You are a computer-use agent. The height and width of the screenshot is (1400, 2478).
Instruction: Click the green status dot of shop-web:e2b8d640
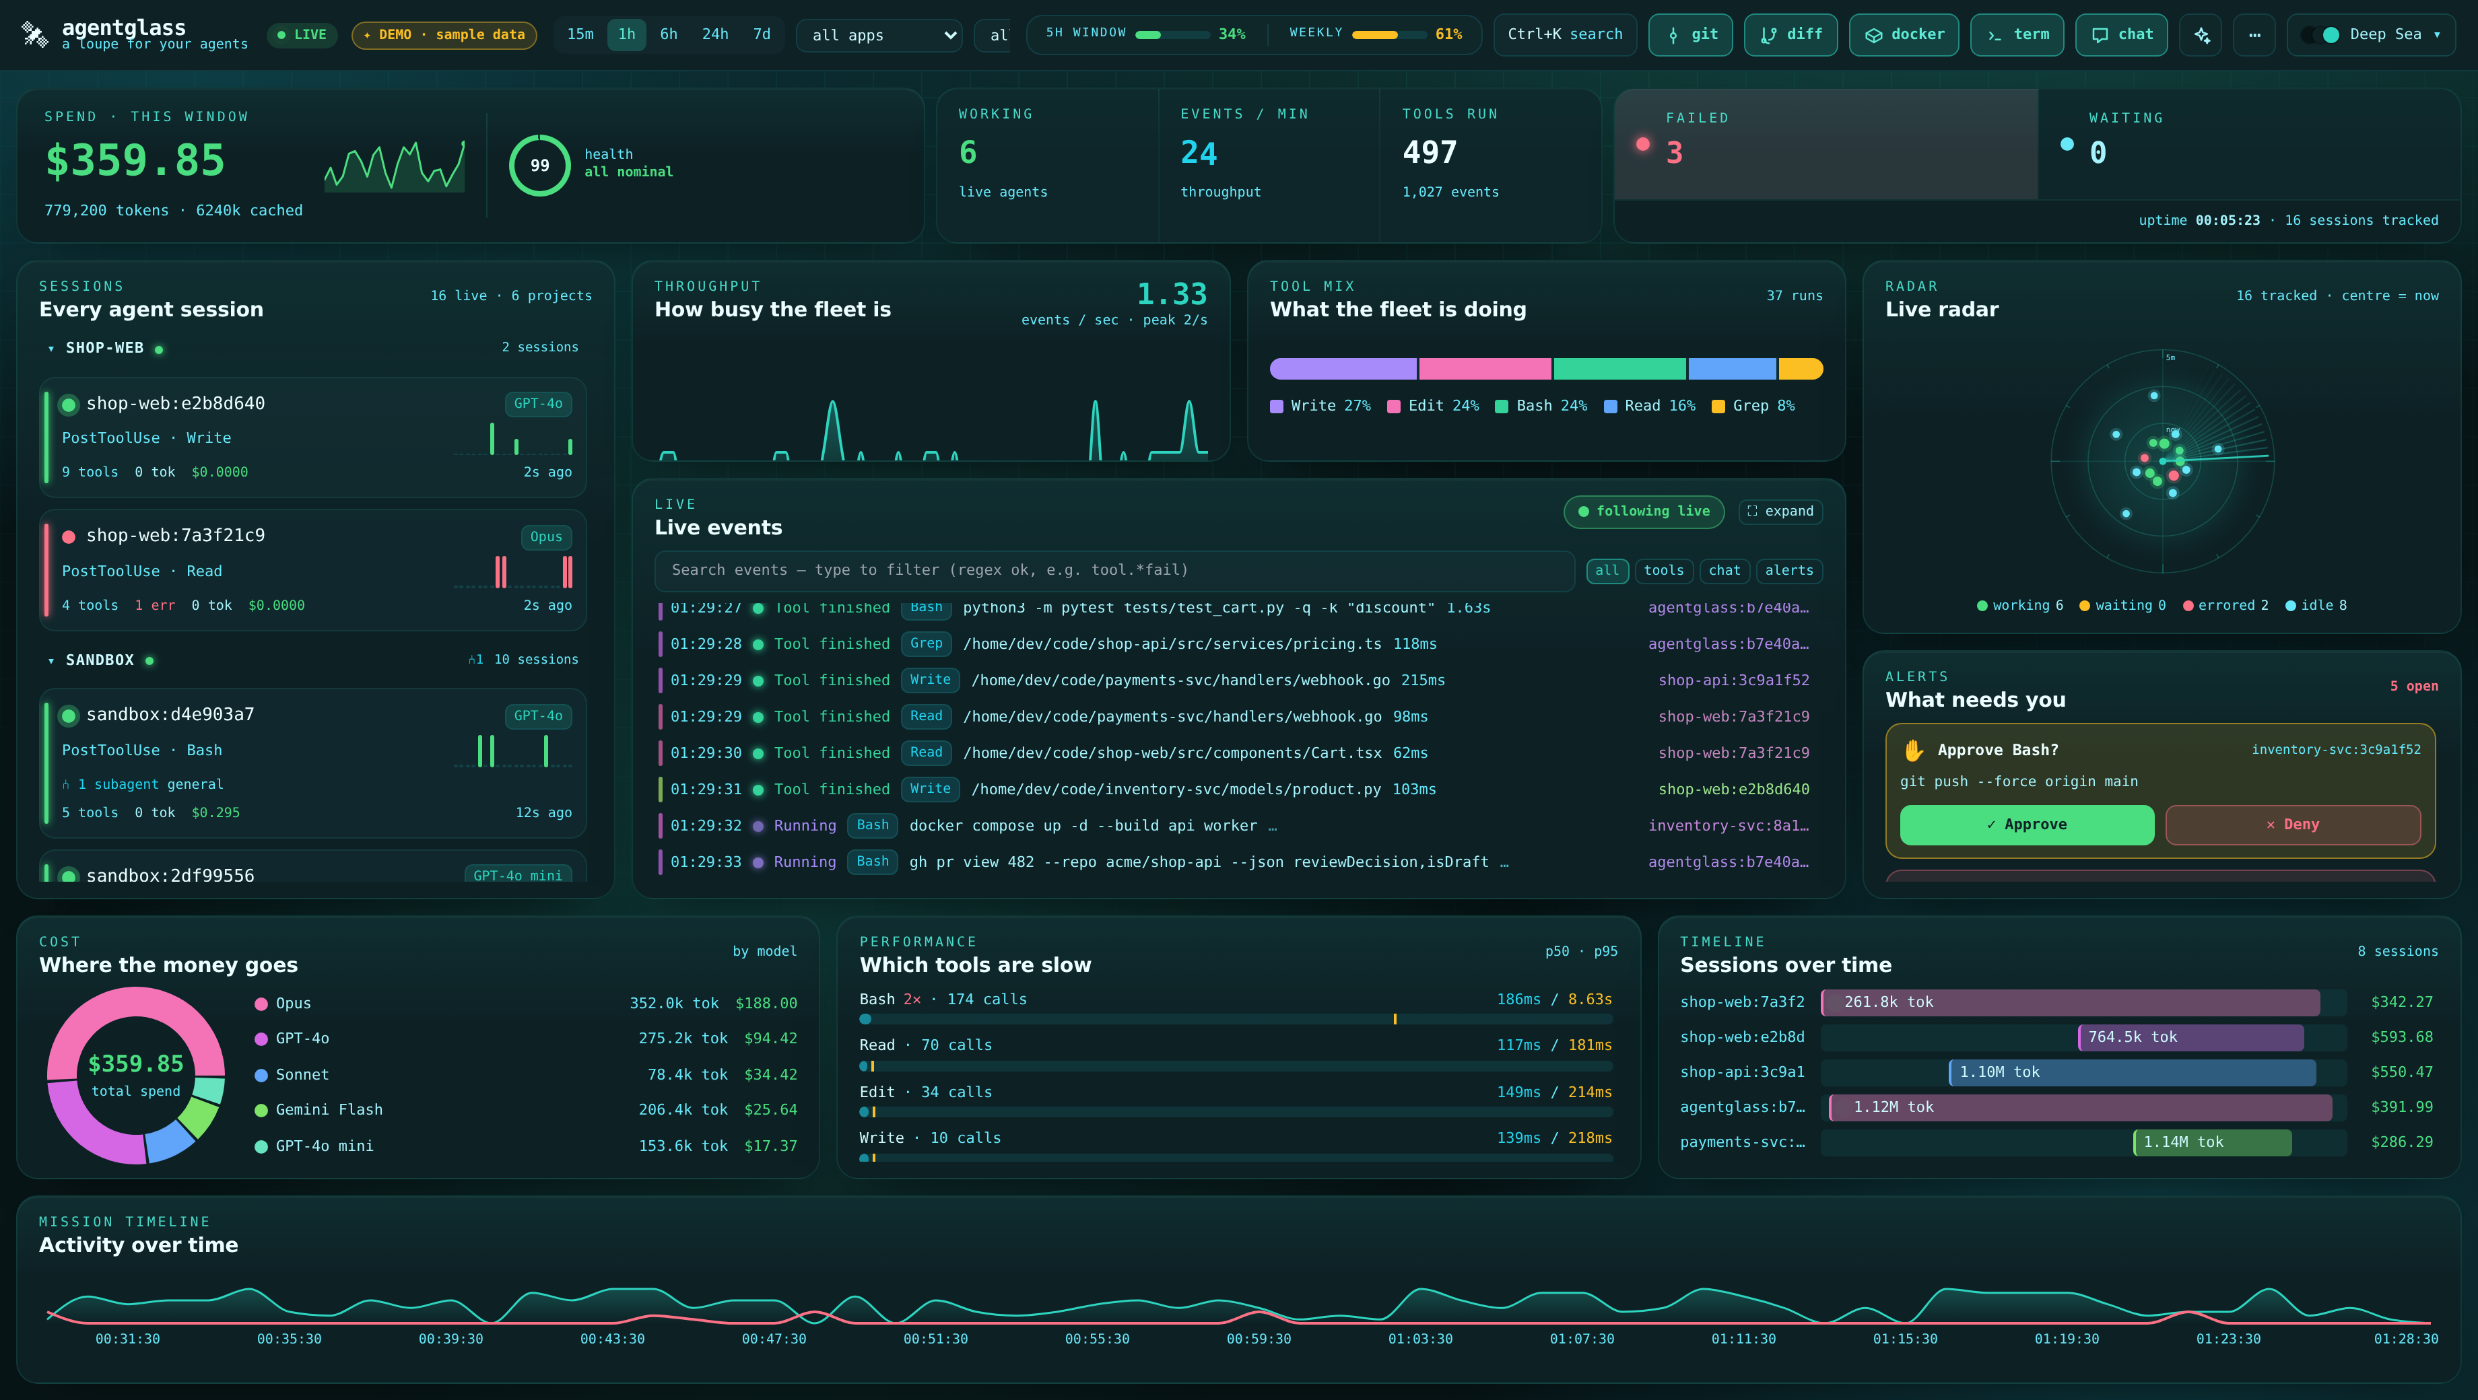(68, 405)
